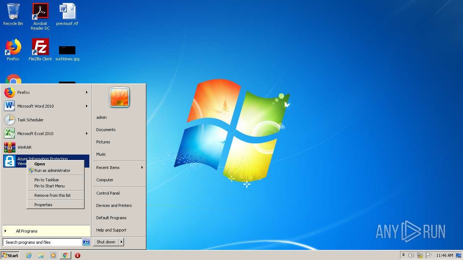Select Firefox desktop shortcut icon

coord(13,50)
